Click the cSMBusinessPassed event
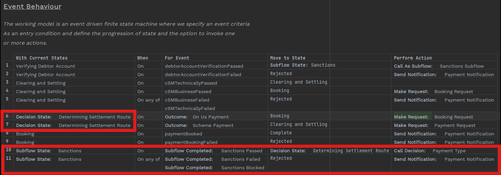The height and width of the screenshot is (175, 501). click(x=188, y=91)
